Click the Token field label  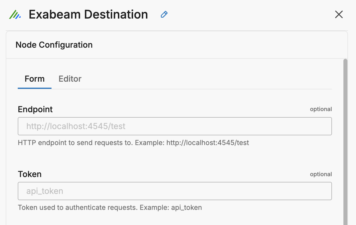[x=30, y=174]
